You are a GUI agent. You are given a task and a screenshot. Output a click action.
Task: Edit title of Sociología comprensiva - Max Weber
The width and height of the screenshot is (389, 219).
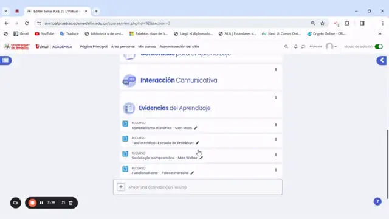point(201,158)
